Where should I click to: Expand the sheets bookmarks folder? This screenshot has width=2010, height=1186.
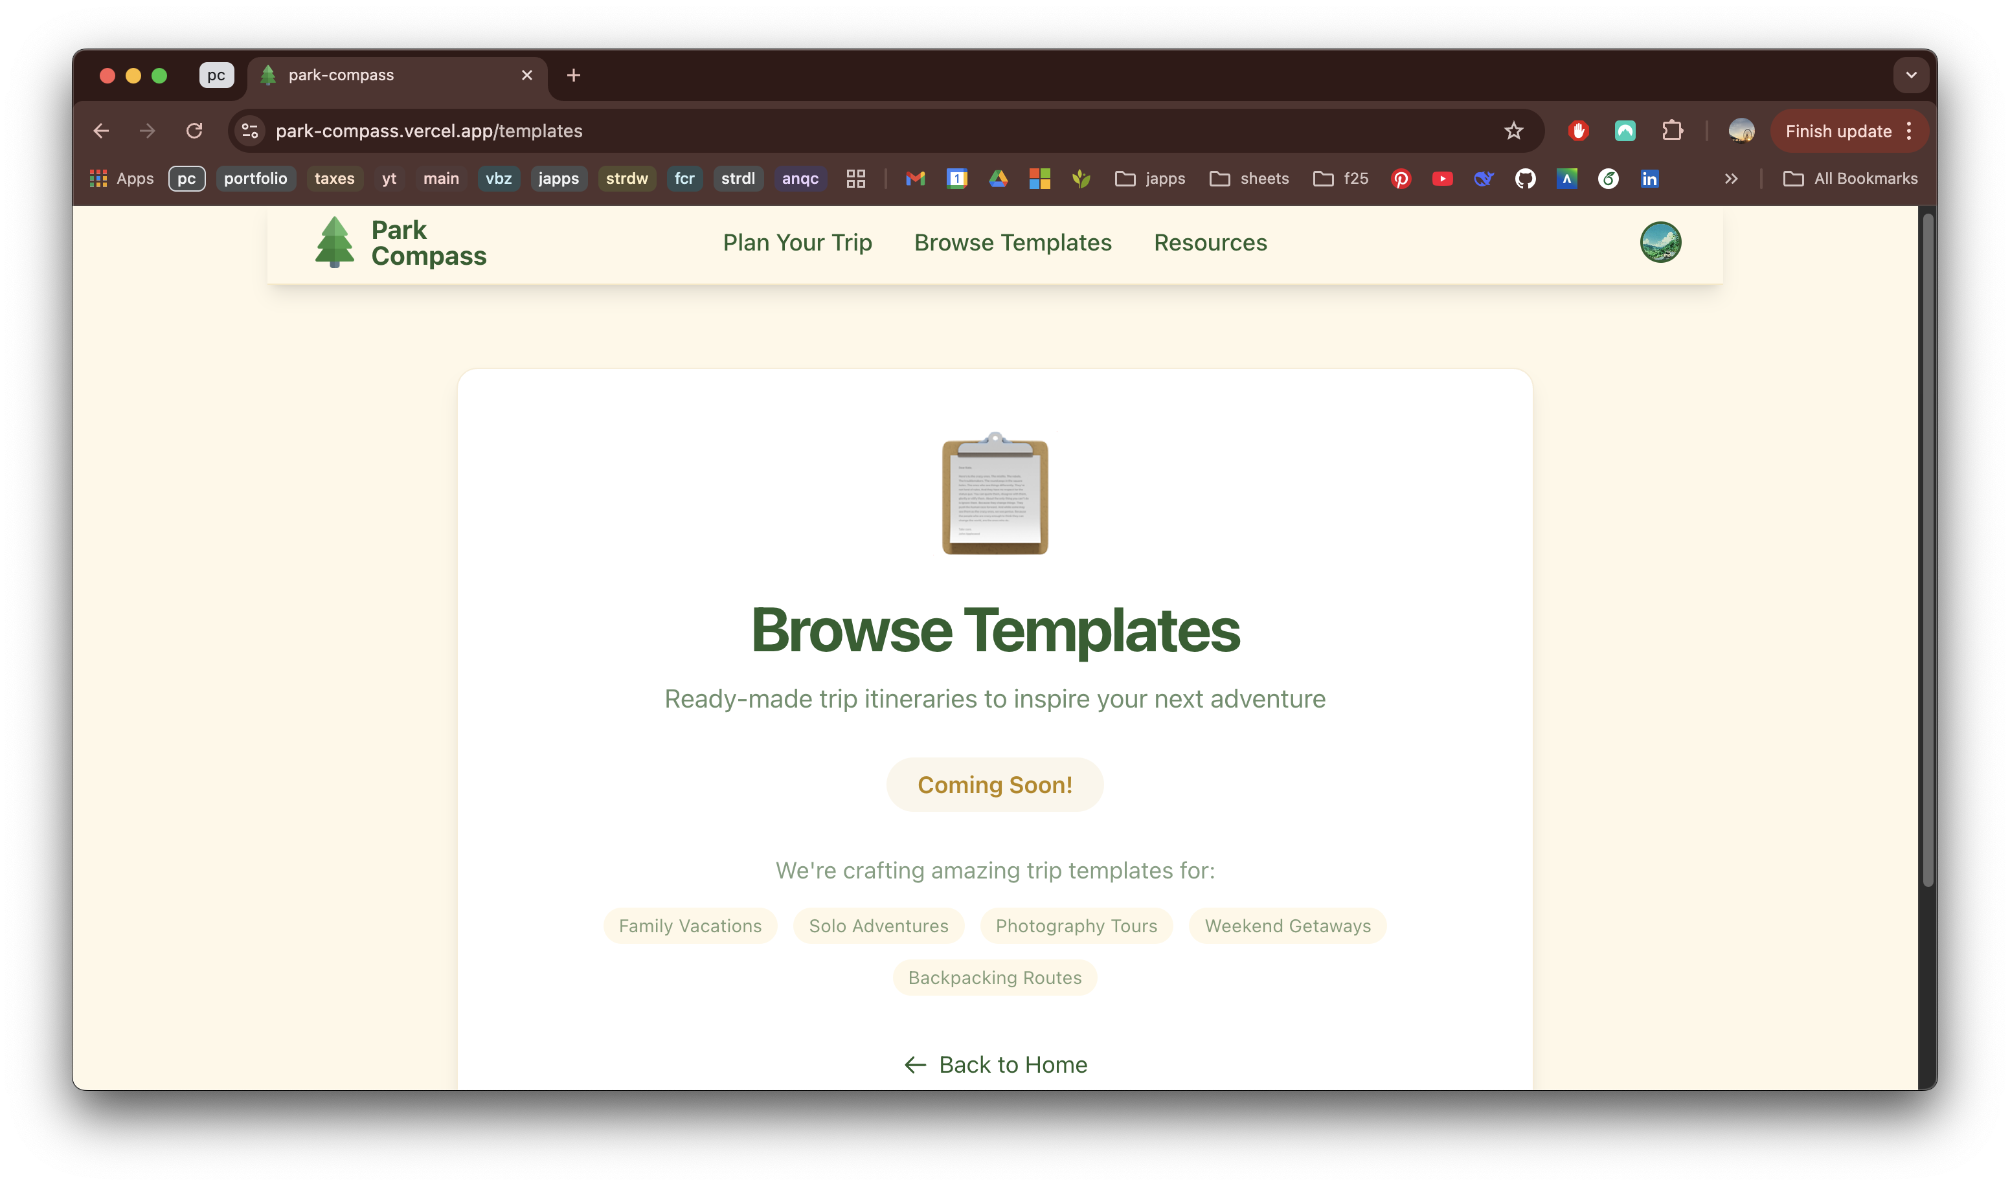pyautogui.click(x=1248, y=178)
